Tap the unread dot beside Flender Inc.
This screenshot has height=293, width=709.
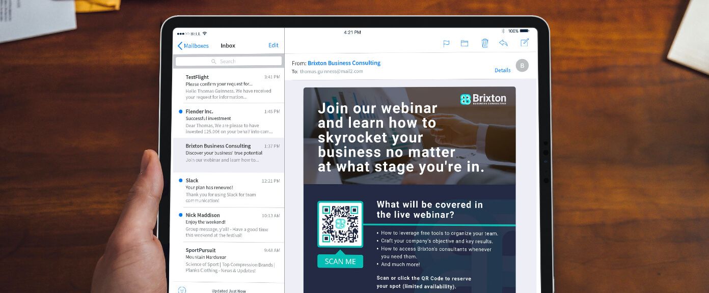[180, 111]
